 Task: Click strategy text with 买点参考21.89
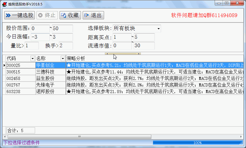[x=155, y=91]
